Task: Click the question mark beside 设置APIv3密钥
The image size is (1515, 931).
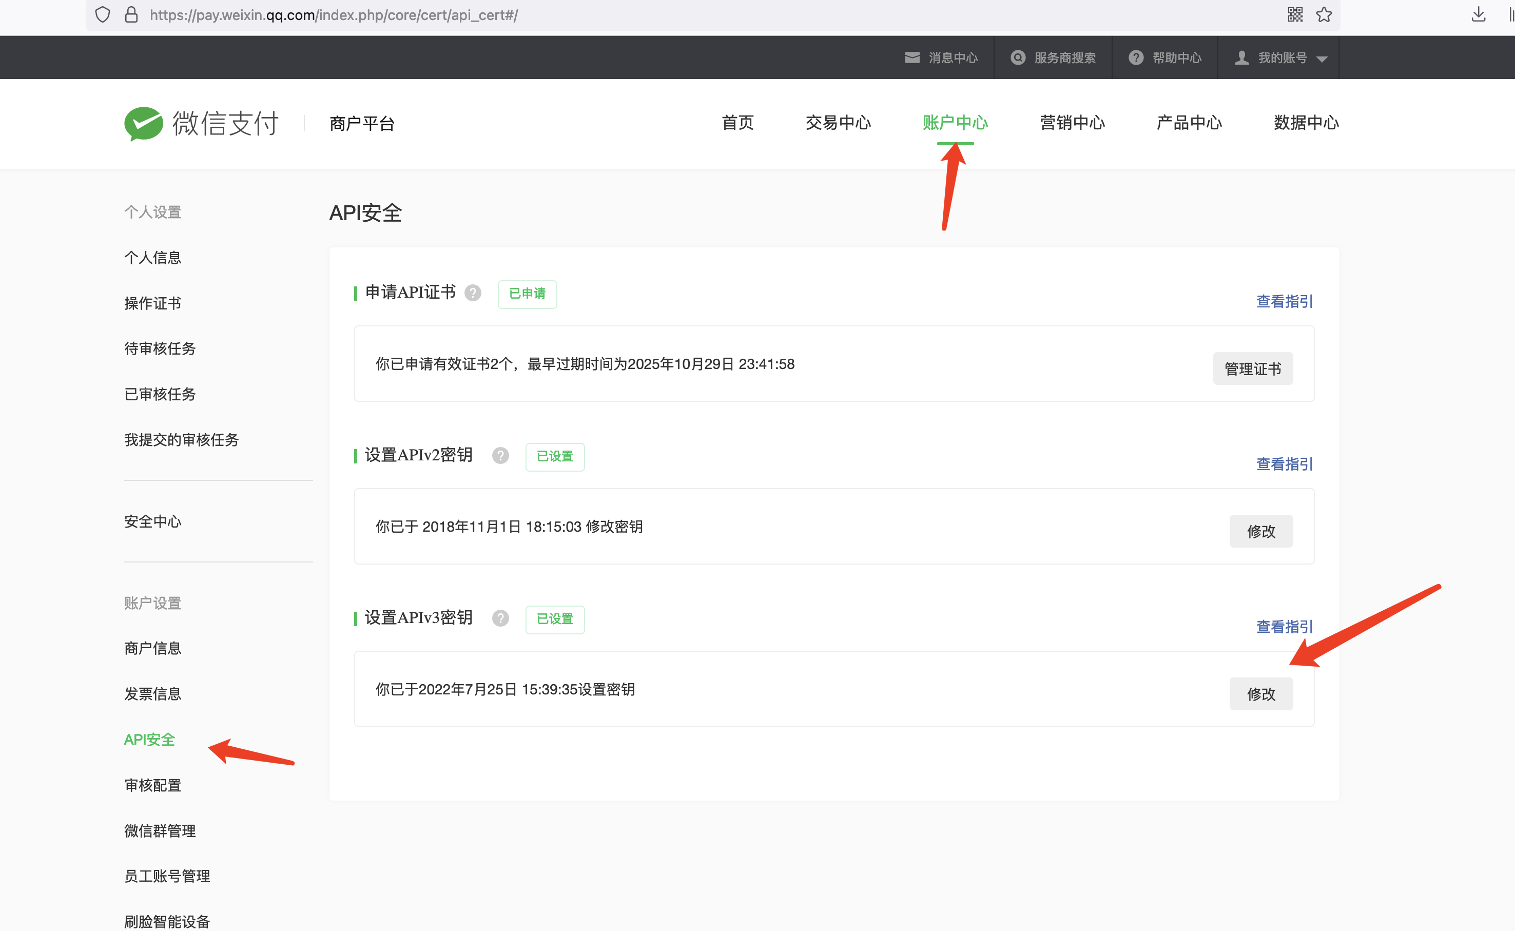Action: pyautogui.click(x=500, y=618)
